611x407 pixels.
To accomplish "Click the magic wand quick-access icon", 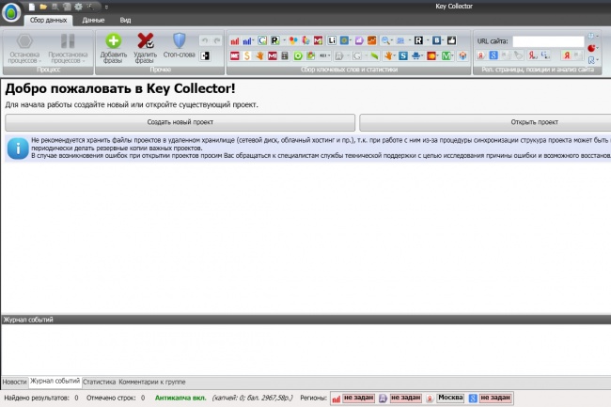I will [90, 7].
